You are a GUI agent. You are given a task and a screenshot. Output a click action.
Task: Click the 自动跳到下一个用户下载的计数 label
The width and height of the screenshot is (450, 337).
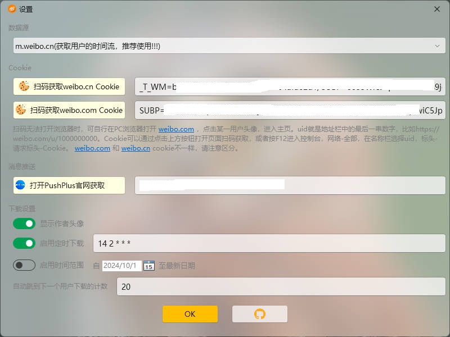pyautogui.click(x=60, y=286)
